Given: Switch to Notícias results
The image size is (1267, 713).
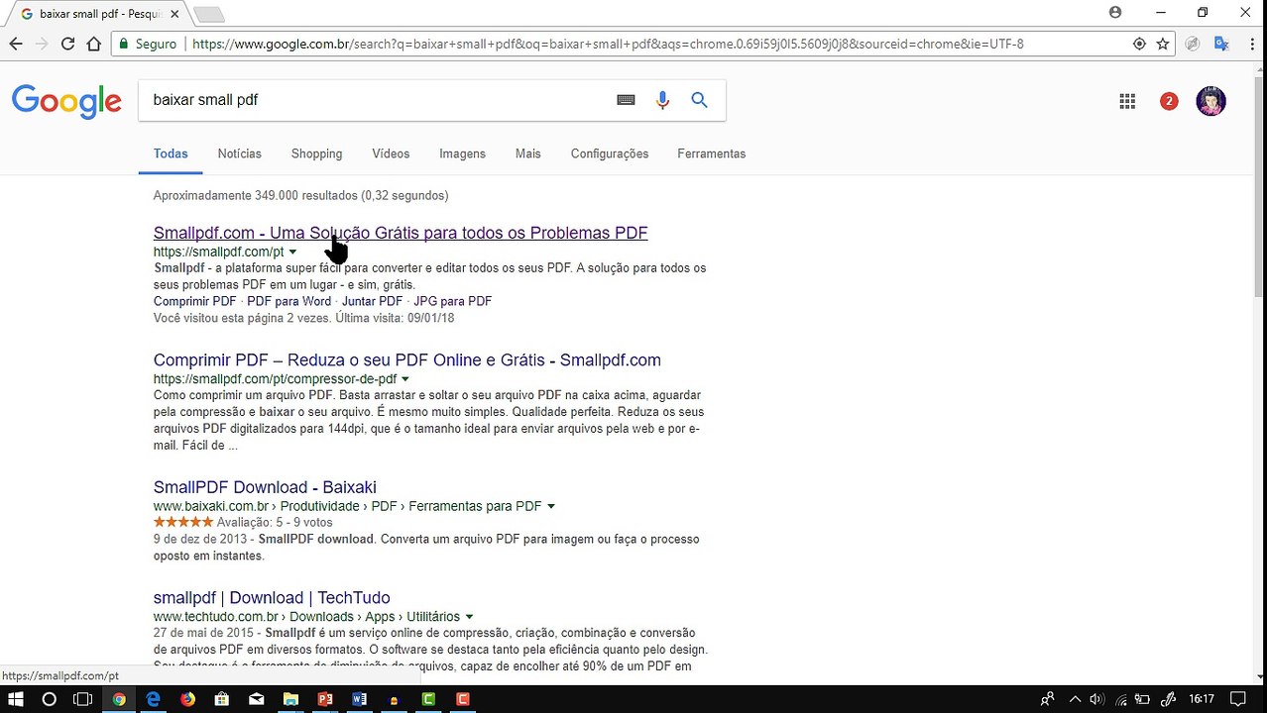Looking at the screenshot, I should (x=240, y=153).
